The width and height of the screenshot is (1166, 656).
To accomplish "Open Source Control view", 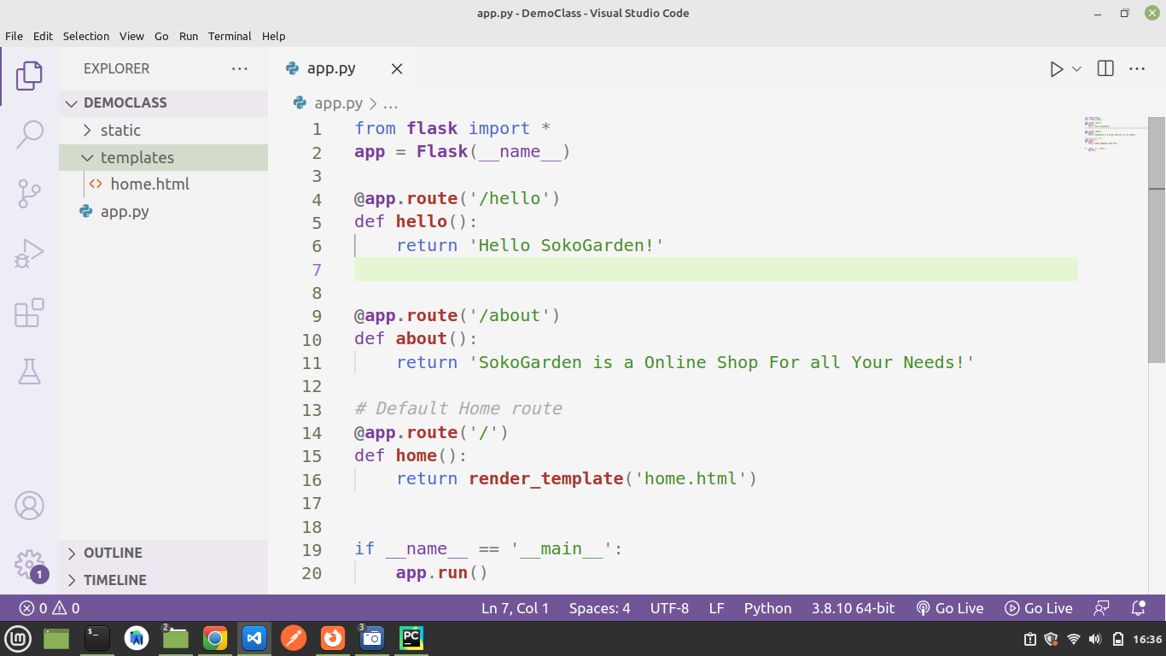I will point(29,194).
